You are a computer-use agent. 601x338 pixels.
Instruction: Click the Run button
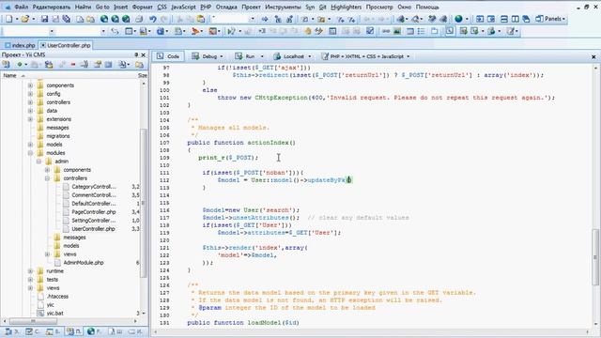tap(246, 56)
